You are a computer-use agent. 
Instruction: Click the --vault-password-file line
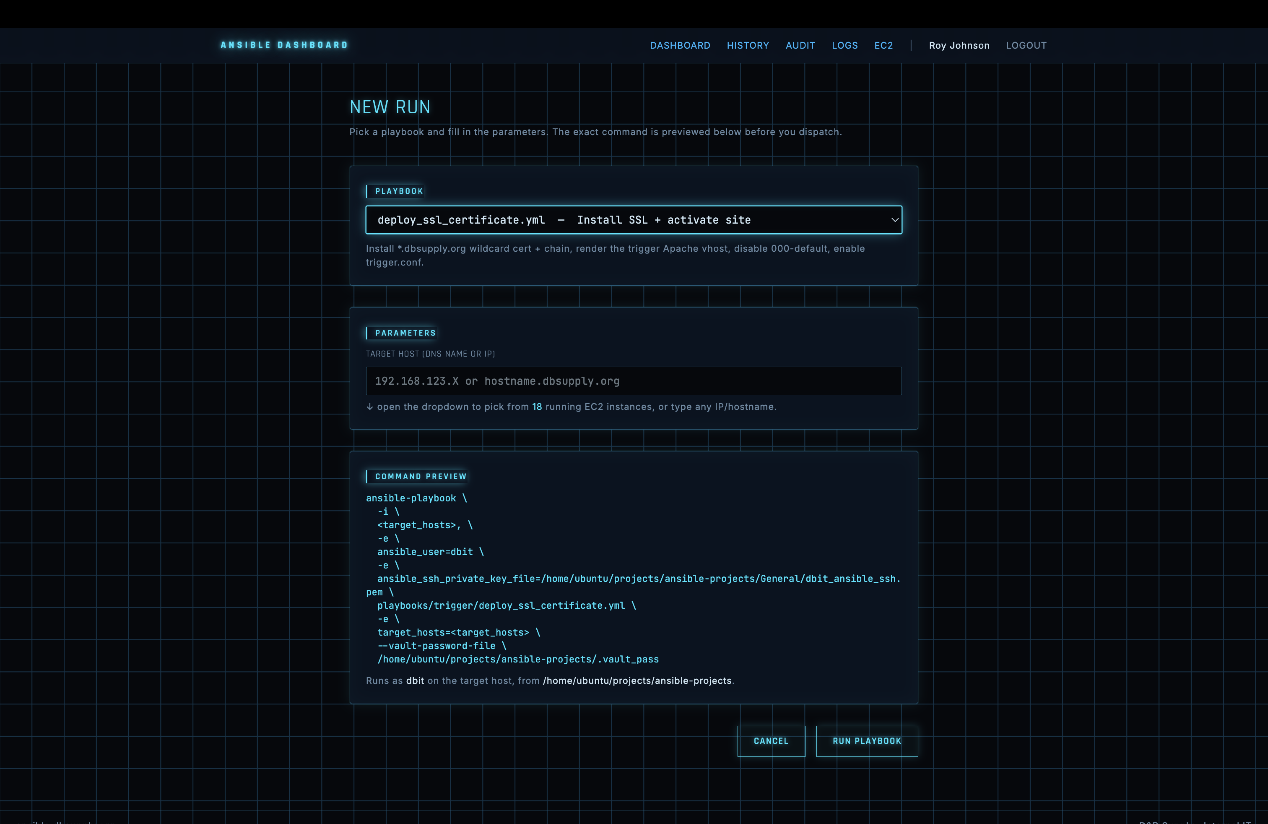tap(442, 645)
